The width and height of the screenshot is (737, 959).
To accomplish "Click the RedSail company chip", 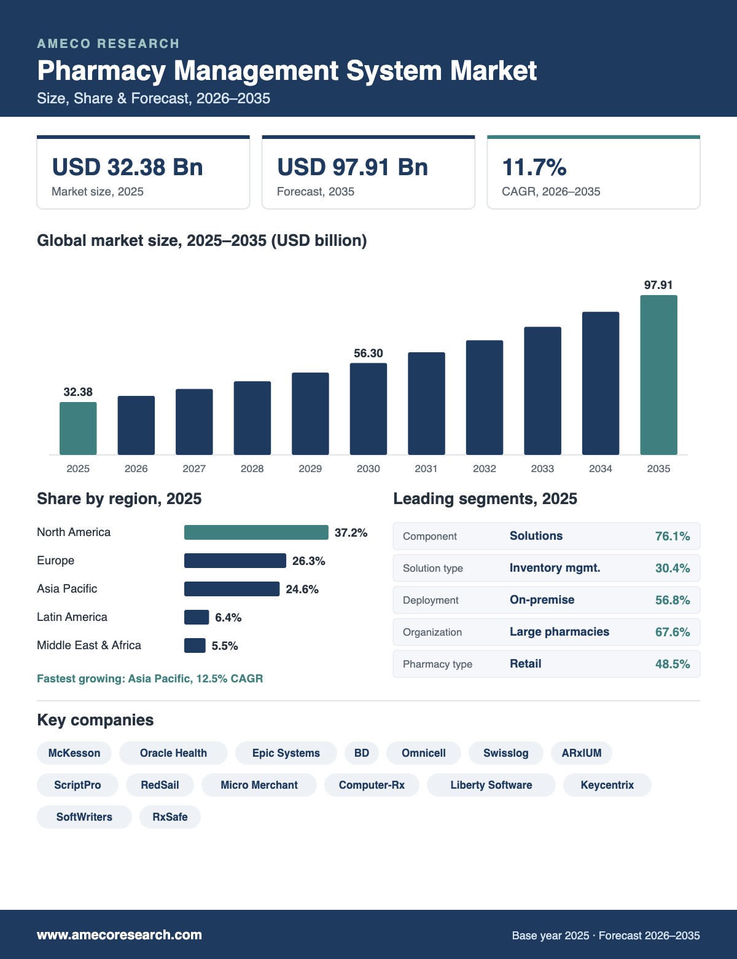I will pyautogui.click(x=160, y=785).
